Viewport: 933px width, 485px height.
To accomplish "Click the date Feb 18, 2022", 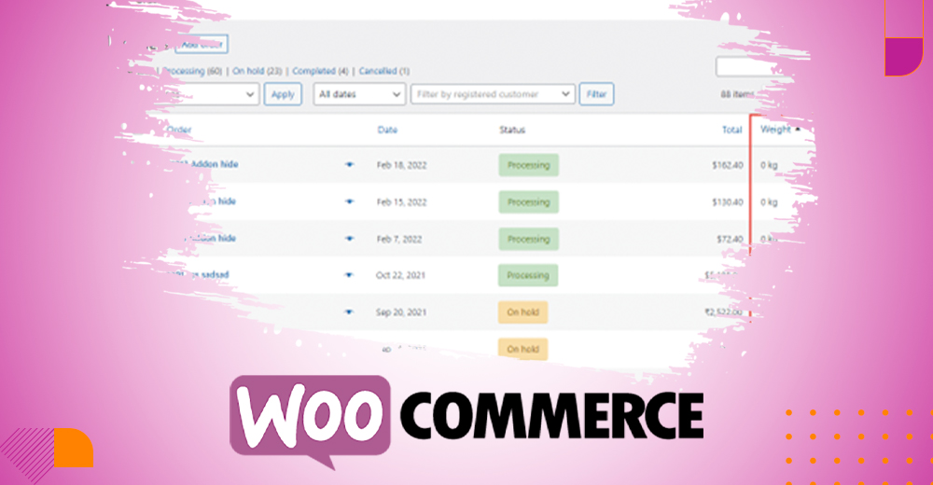I will coord(401,165).
